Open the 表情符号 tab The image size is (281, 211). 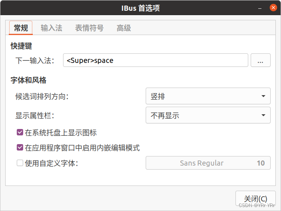tap(89, 28)
